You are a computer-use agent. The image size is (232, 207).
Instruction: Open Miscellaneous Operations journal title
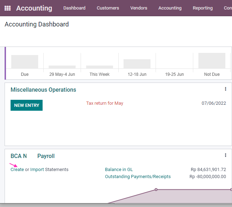click(x=43, y=90)
